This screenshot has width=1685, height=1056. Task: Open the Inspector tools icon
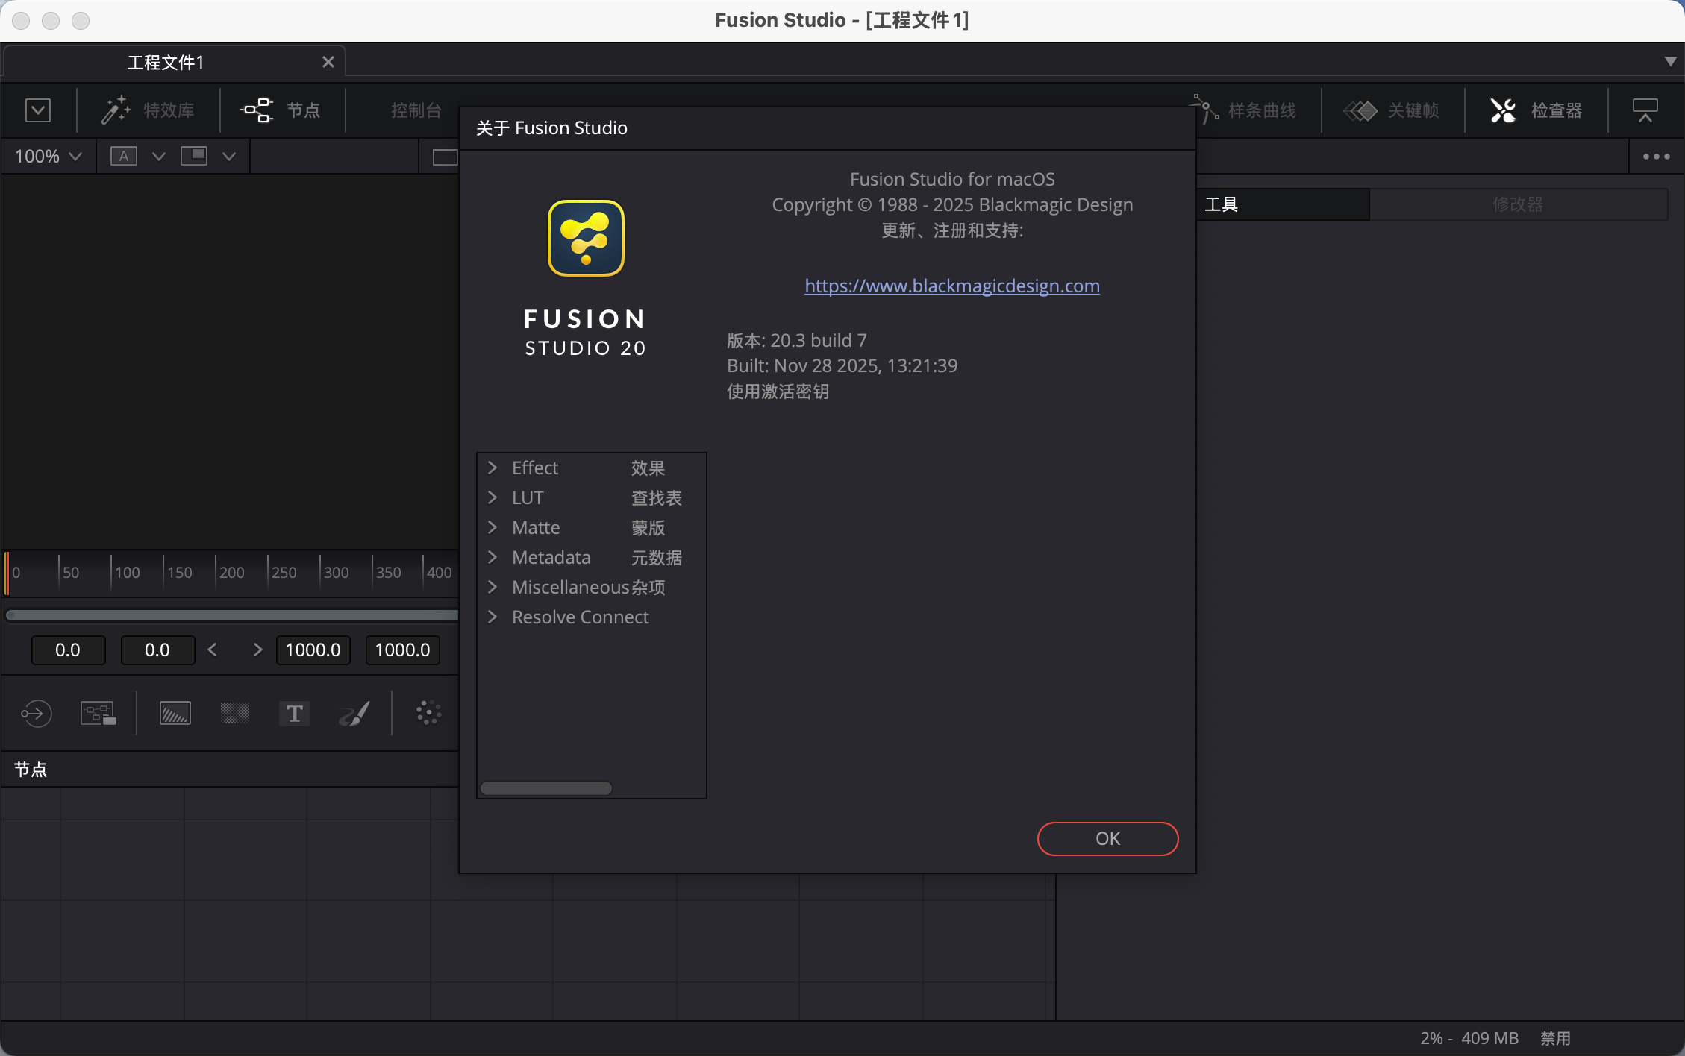(x=1503, y=110)
